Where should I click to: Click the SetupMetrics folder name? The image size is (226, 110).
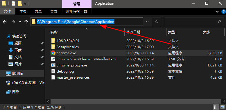pos(68,47)
